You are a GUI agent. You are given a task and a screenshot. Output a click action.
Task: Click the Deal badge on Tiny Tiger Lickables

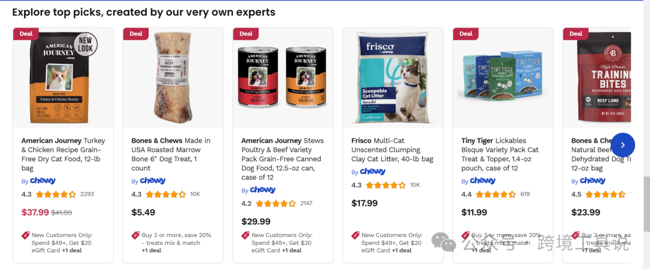[x=466, y=34]
